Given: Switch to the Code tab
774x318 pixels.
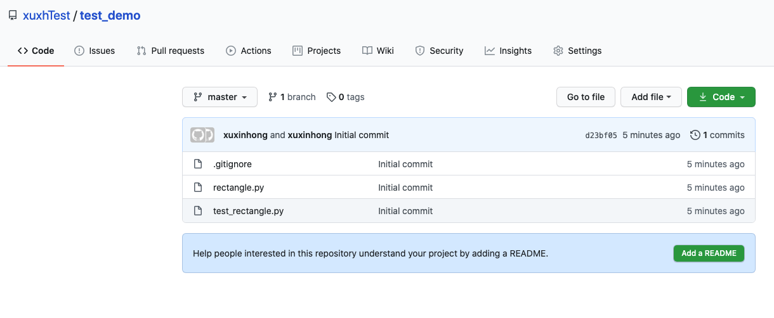Looking at the screenshot, I should [36, 51].
